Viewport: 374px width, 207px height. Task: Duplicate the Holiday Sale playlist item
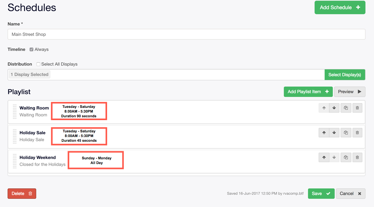coord(346,133)
